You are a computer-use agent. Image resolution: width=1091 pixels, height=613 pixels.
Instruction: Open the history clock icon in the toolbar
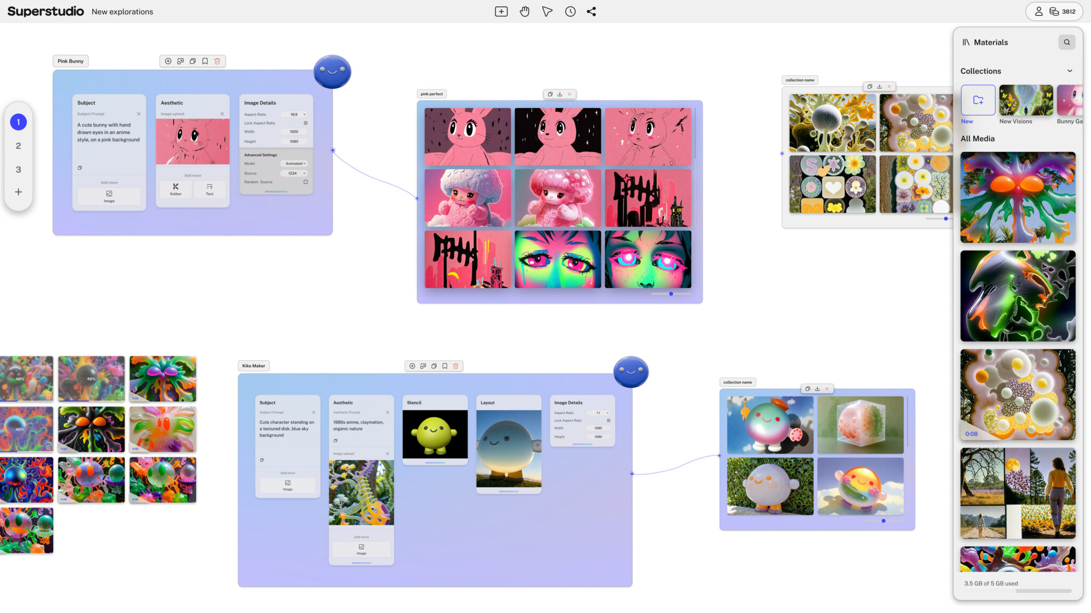570,11
